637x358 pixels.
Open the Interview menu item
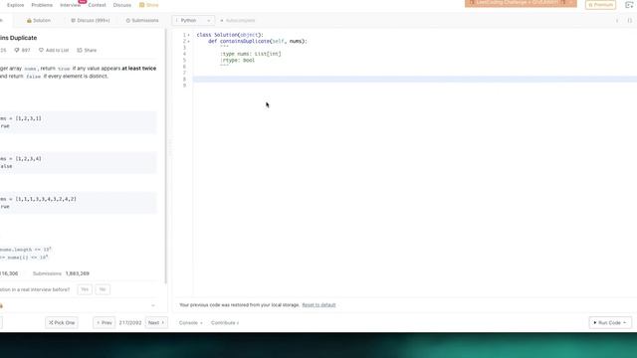70,5
